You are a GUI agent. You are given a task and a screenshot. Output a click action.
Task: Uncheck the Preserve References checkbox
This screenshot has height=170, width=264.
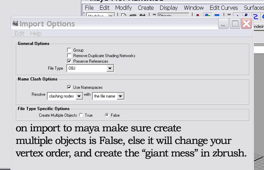click(x=69, y=61)
